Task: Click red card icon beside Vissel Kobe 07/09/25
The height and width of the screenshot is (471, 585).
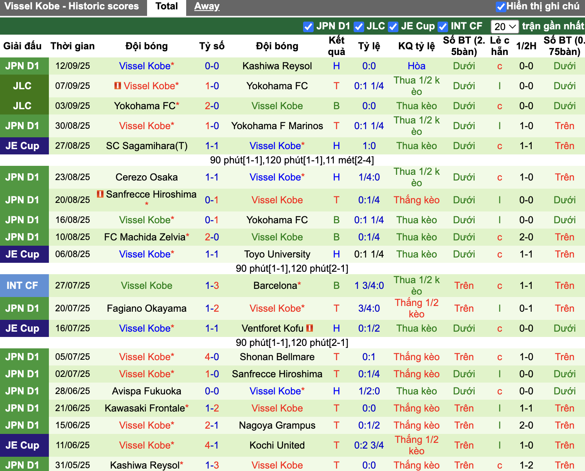Action: [118, 86]
